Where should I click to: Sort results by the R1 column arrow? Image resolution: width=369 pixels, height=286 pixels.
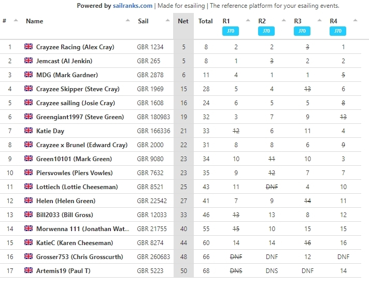click(x=248, y=20)
